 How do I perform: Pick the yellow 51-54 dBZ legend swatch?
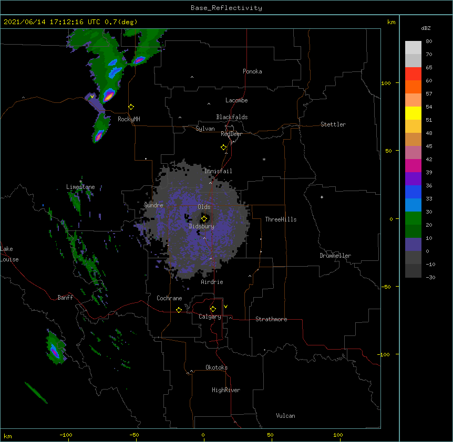tap(413, 113)
